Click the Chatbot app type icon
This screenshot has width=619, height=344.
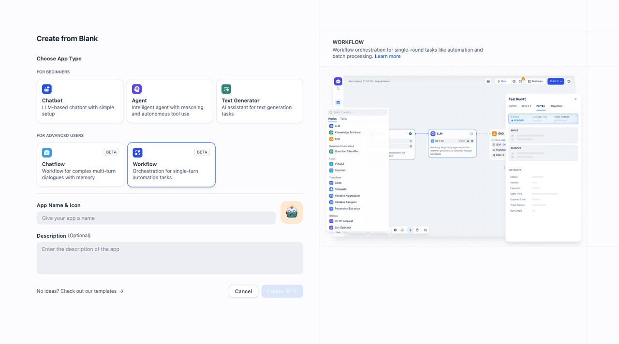coord(46,89)
